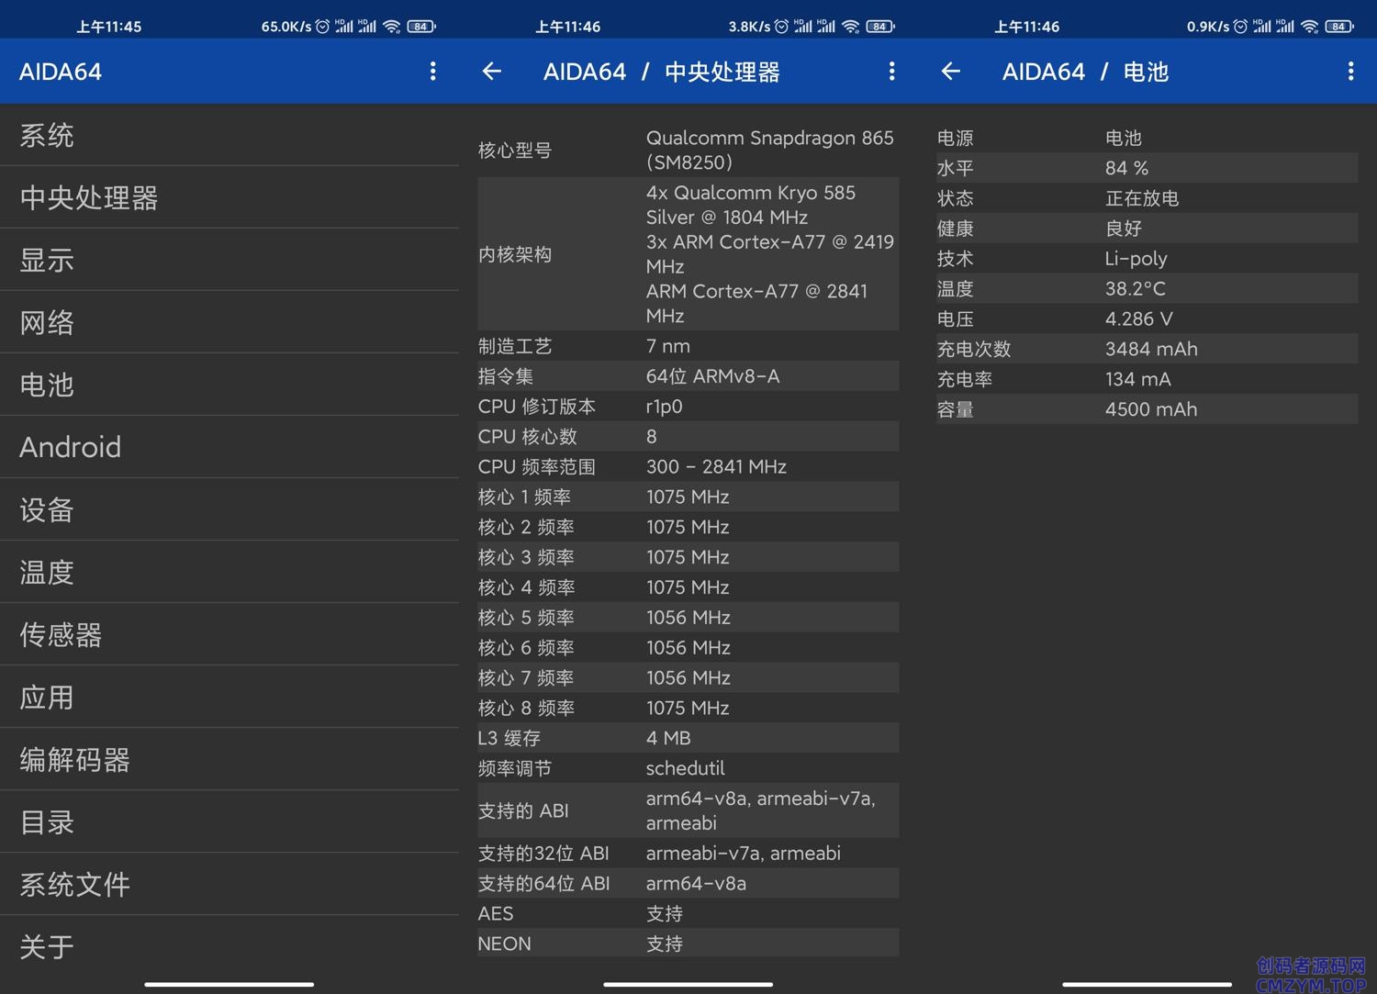Open the 编解码器 entry
The width and height of the screenshot is (1377, 994).
(x=229, y=760)
